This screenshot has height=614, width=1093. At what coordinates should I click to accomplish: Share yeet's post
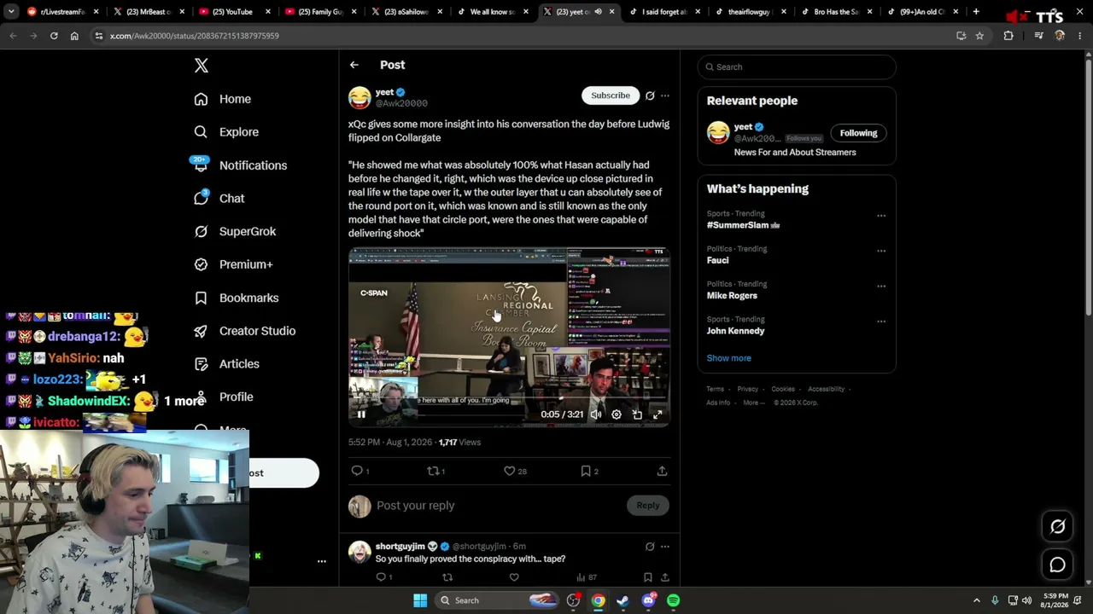click(x=662, y=471)
